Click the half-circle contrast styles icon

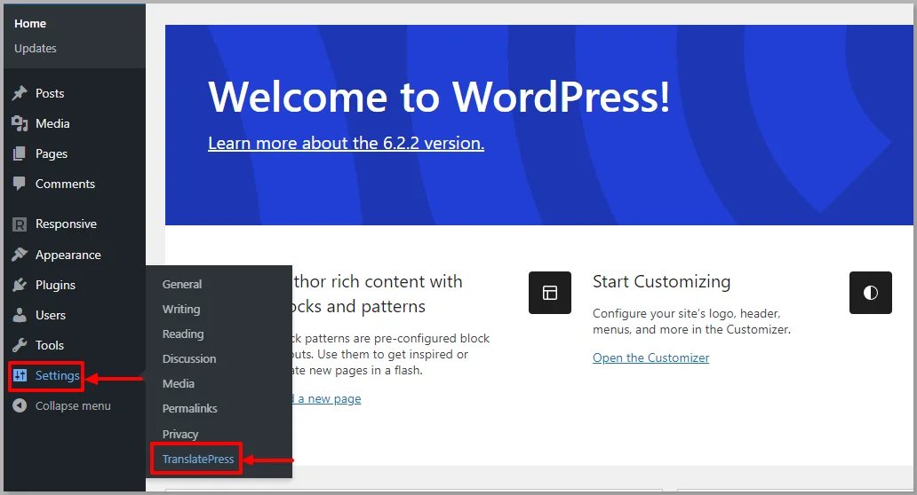(870, 293)
